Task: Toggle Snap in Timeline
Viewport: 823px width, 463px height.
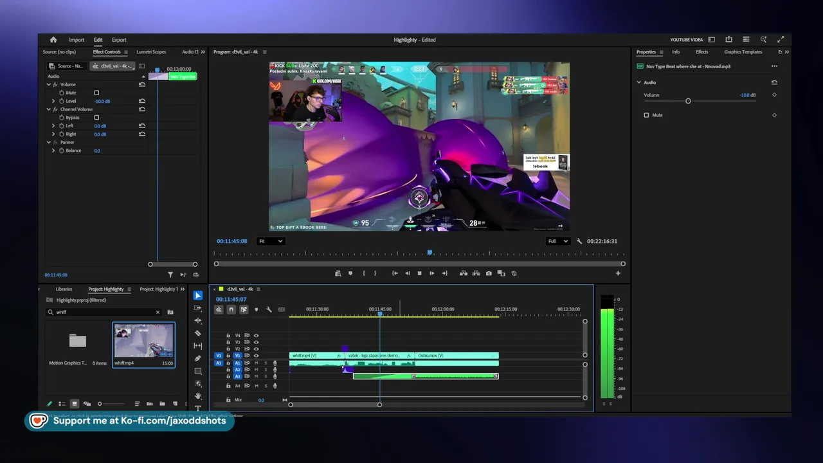Action: [231, 309]
